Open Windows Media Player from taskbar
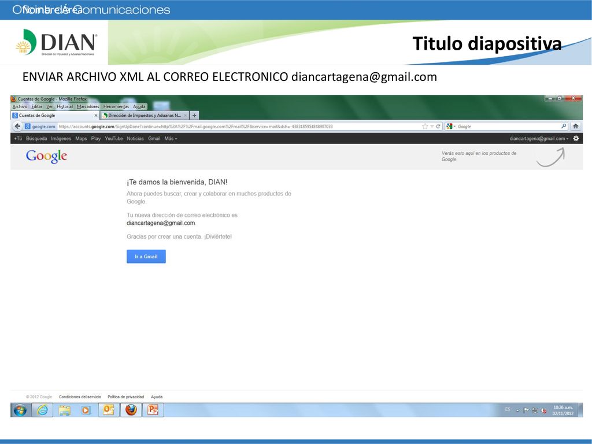This screenshot has height=444, width=592. (x=86, y=410)
